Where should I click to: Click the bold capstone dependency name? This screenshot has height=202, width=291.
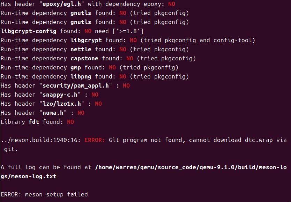(84, 58)
